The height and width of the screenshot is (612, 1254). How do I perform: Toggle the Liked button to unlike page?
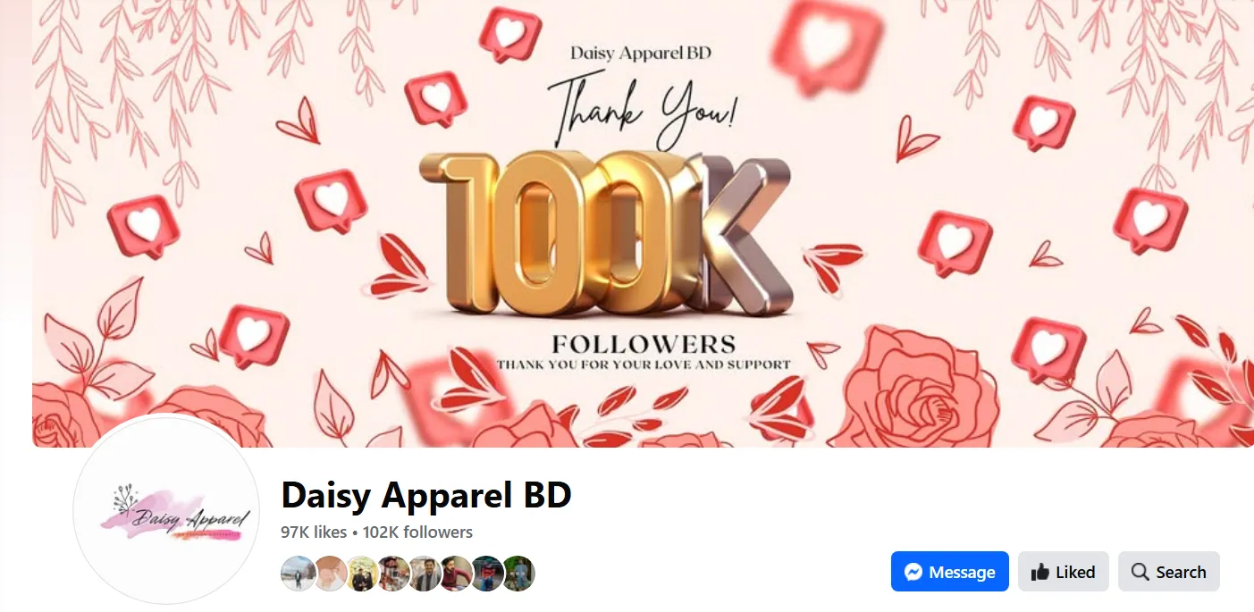point(1063,572)
